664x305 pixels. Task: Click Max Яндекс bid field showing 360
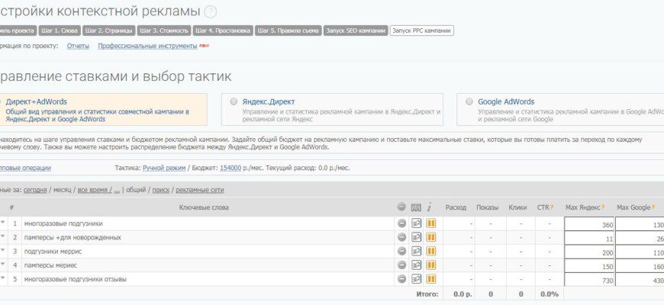589,224
